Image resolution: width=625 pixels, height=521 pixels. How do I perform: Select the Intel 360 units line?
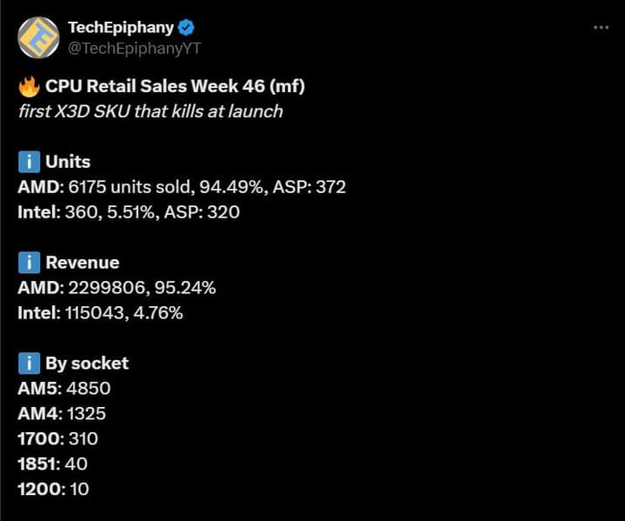pyautogui.click(x=129, y=212)
